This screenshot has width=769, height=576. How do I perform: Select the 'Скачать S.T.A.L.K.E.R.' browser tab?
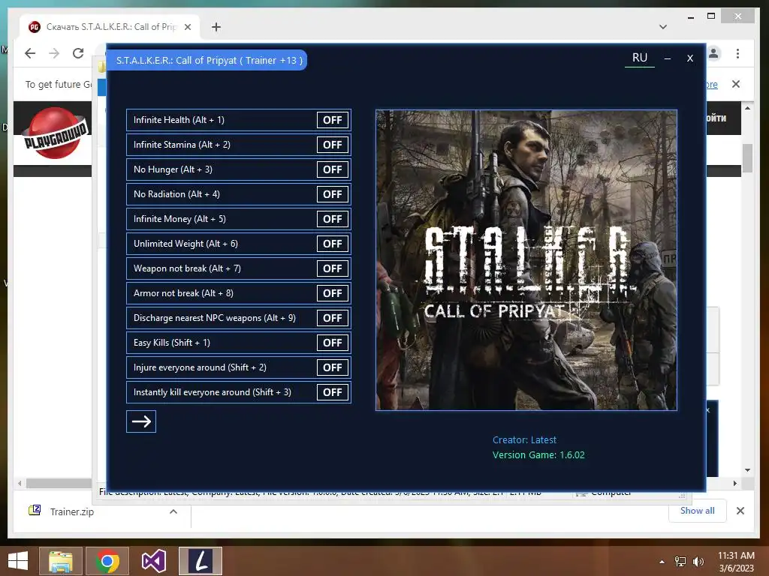(x=110, y=27)
